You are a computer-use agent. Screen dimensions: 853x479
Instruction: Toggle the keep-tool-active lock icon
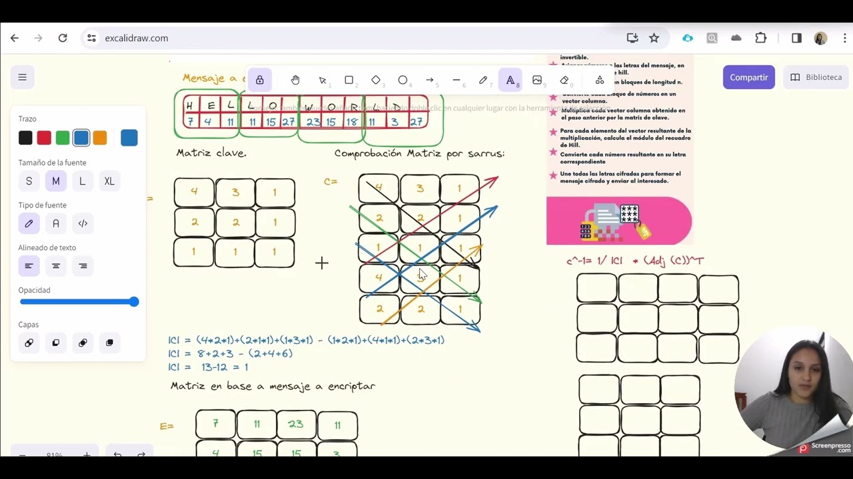click(x=260, y=80)
